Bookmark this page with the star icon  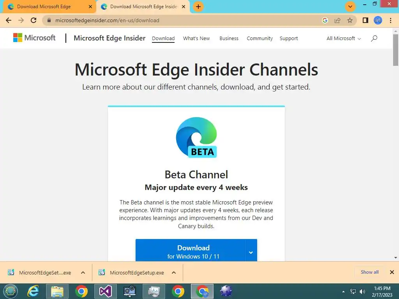(350, 20)
